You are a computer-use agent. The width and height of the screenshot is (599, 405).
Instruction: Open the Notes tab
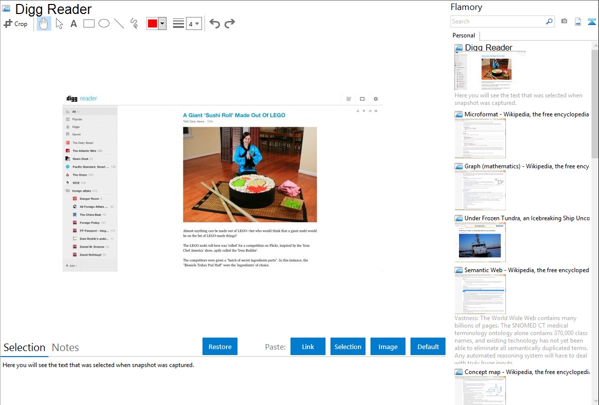point(65,348)
